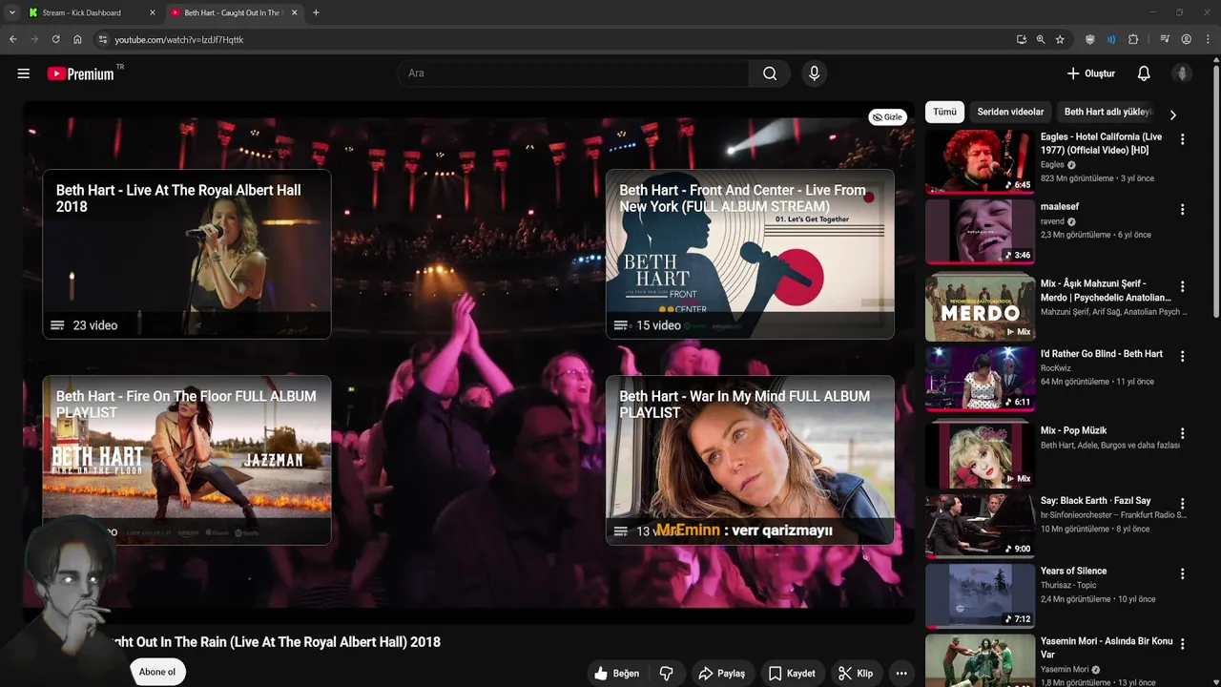Open a new browser tab
Viewport: 1221px width, 687px height.
pyautogui.click(x=316, y=12)
